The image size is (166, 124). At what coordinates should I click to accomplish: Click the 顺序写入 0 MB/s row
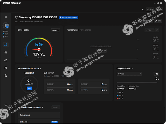pyautogui.click(x=60, y=90)
